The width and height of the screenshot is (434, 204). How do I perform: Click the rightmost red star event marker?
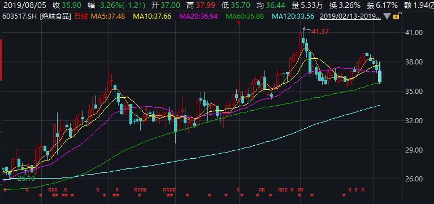coord(344,195)
